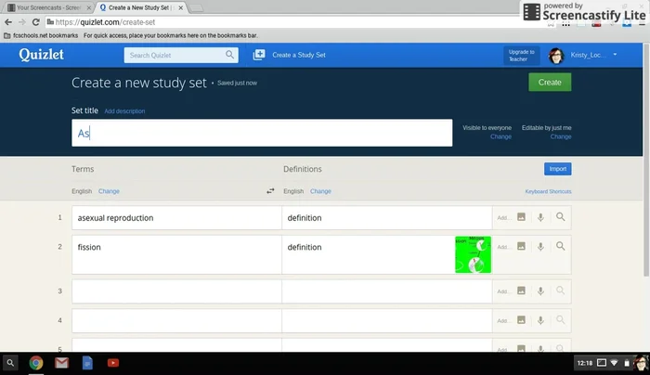This screenshot has height=375, width=650.
Task: Select the Create a New Study Set tab
Action: coord(139,6)
